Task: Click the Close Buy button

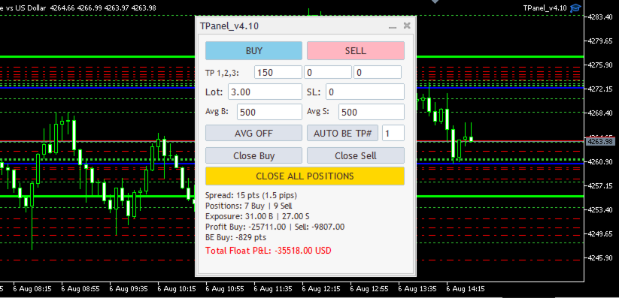Action: 253,155
